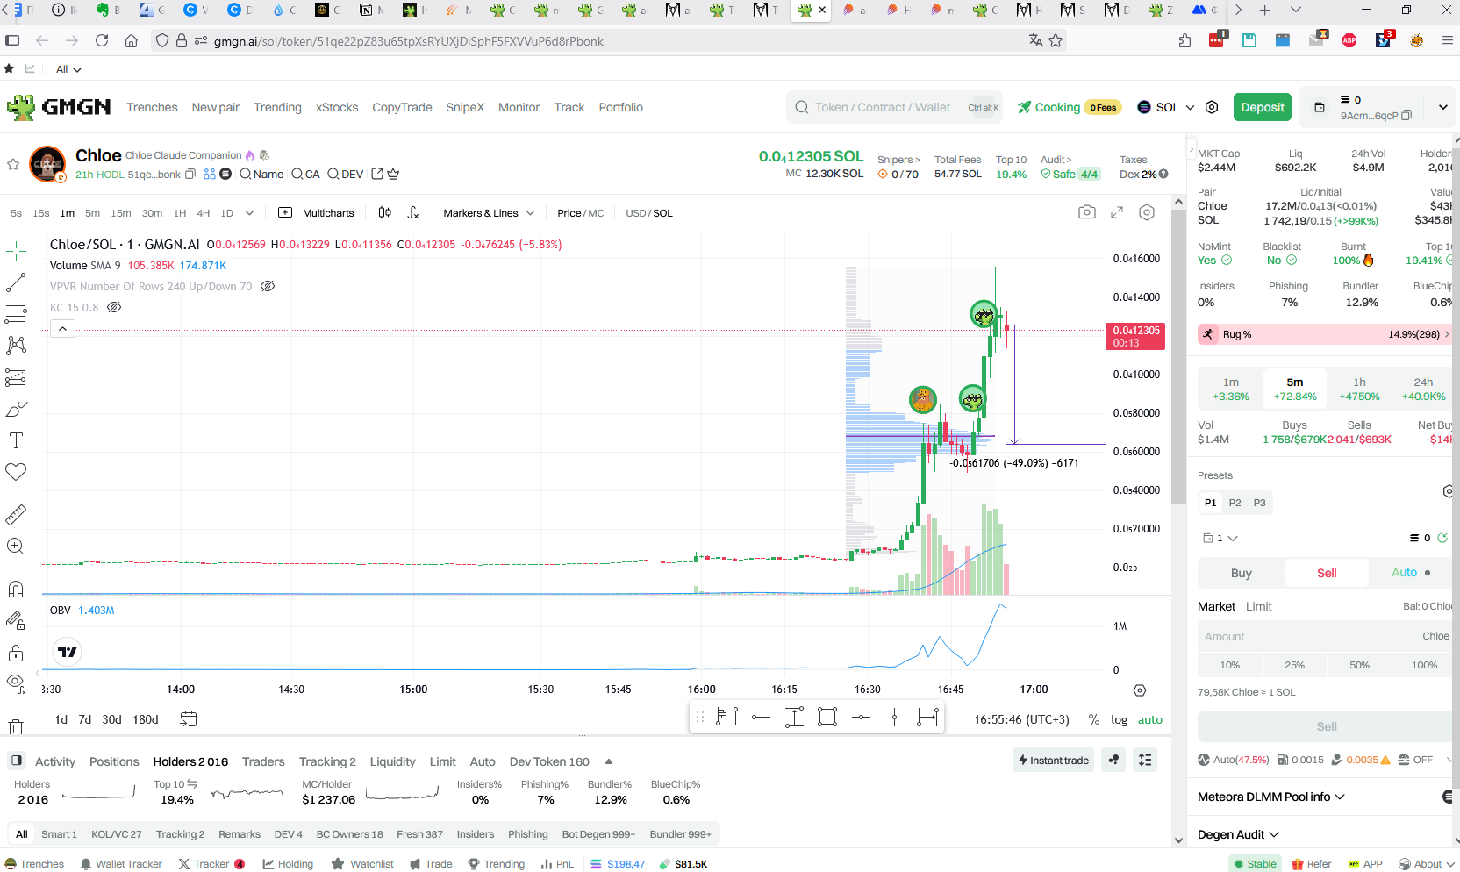Switch to the Activity tab
The height and width of the screenshot is (872, 1460).
[x=55, y=761]
